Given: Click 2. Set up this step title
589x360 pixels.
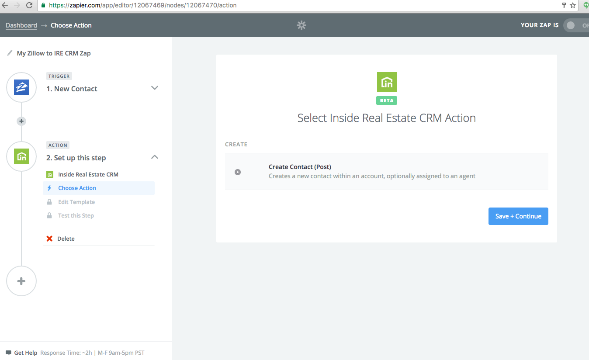Looking at the screenshot, I should click(x=76, y=158).
